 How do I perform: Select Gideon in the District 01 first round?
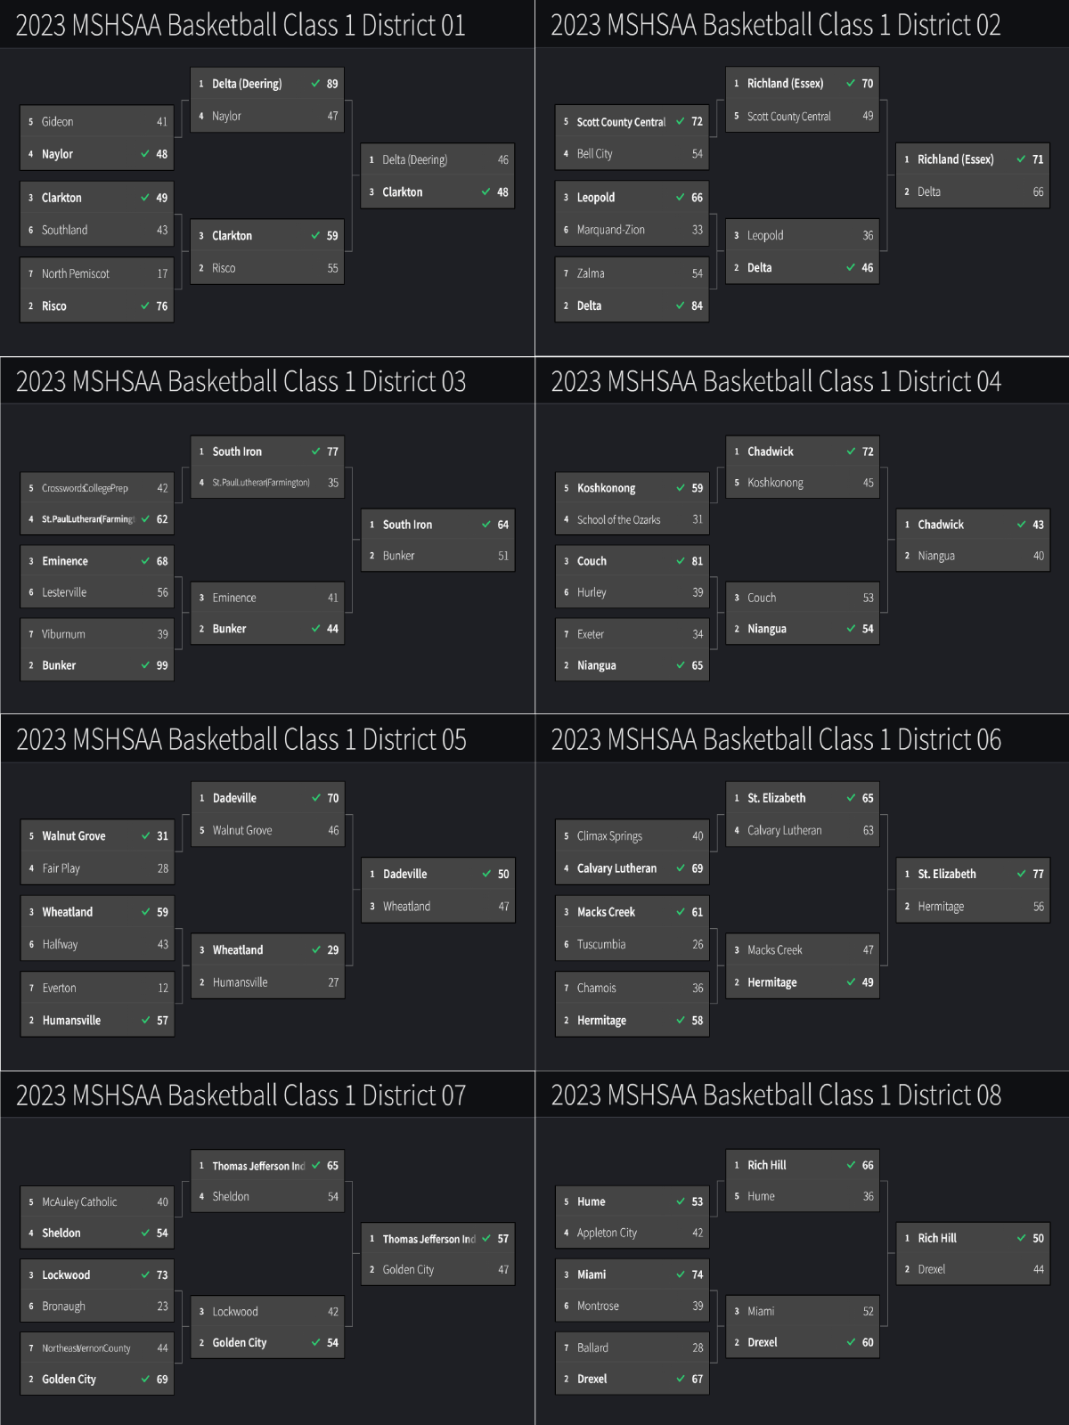[58, 122]
